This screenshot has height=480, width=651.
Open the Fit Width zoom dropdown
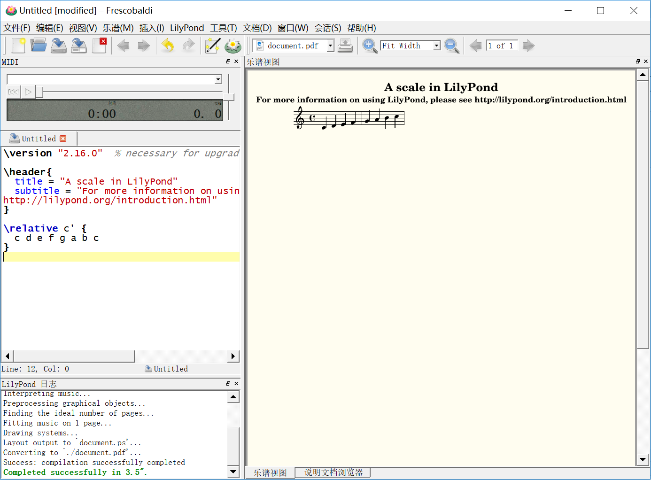click(x=437, y=46)
